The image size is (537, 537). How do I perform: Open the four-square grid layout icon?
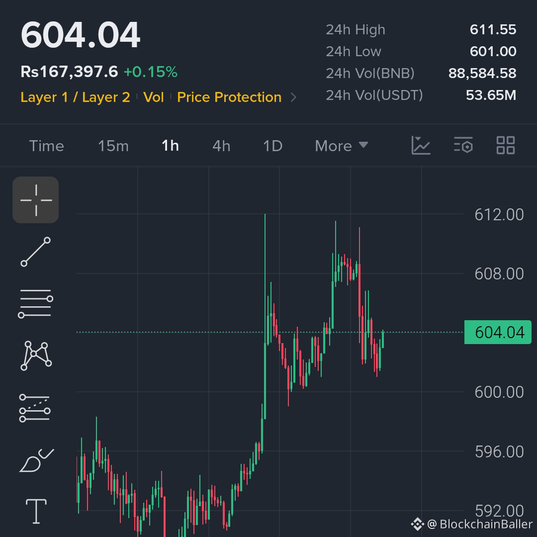pos(506,145)
